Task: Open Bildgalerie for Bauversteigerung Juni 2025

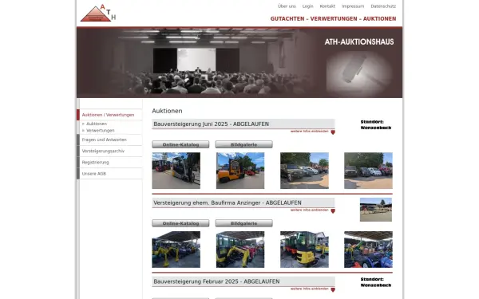Action: (x=243, y=144)
